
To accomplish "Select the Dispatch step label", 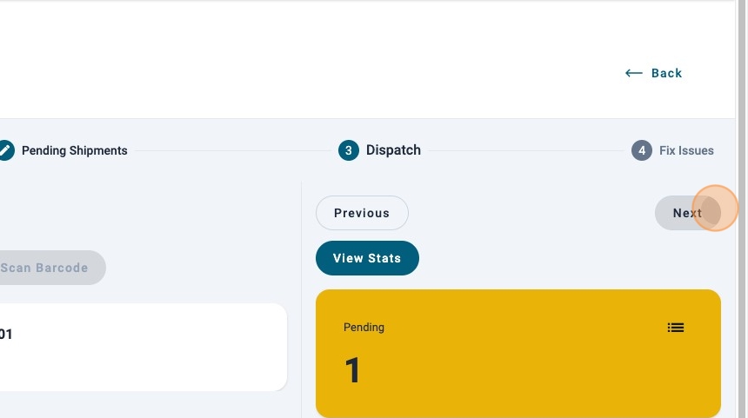I will pos(393,150).
